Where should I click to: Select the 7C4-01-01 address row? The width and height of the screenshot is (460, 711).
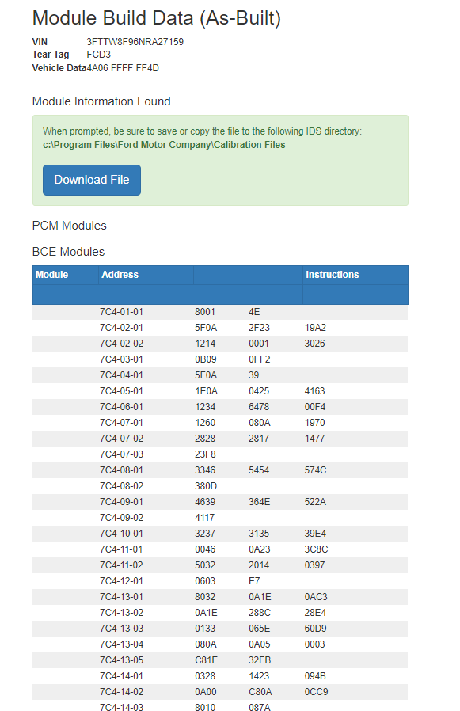coord(220,312)
